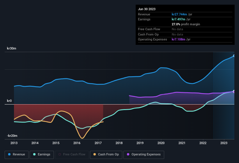Select the 2015 x-axis label
This screenshot has height=163, width=239.
pos(56,143)
